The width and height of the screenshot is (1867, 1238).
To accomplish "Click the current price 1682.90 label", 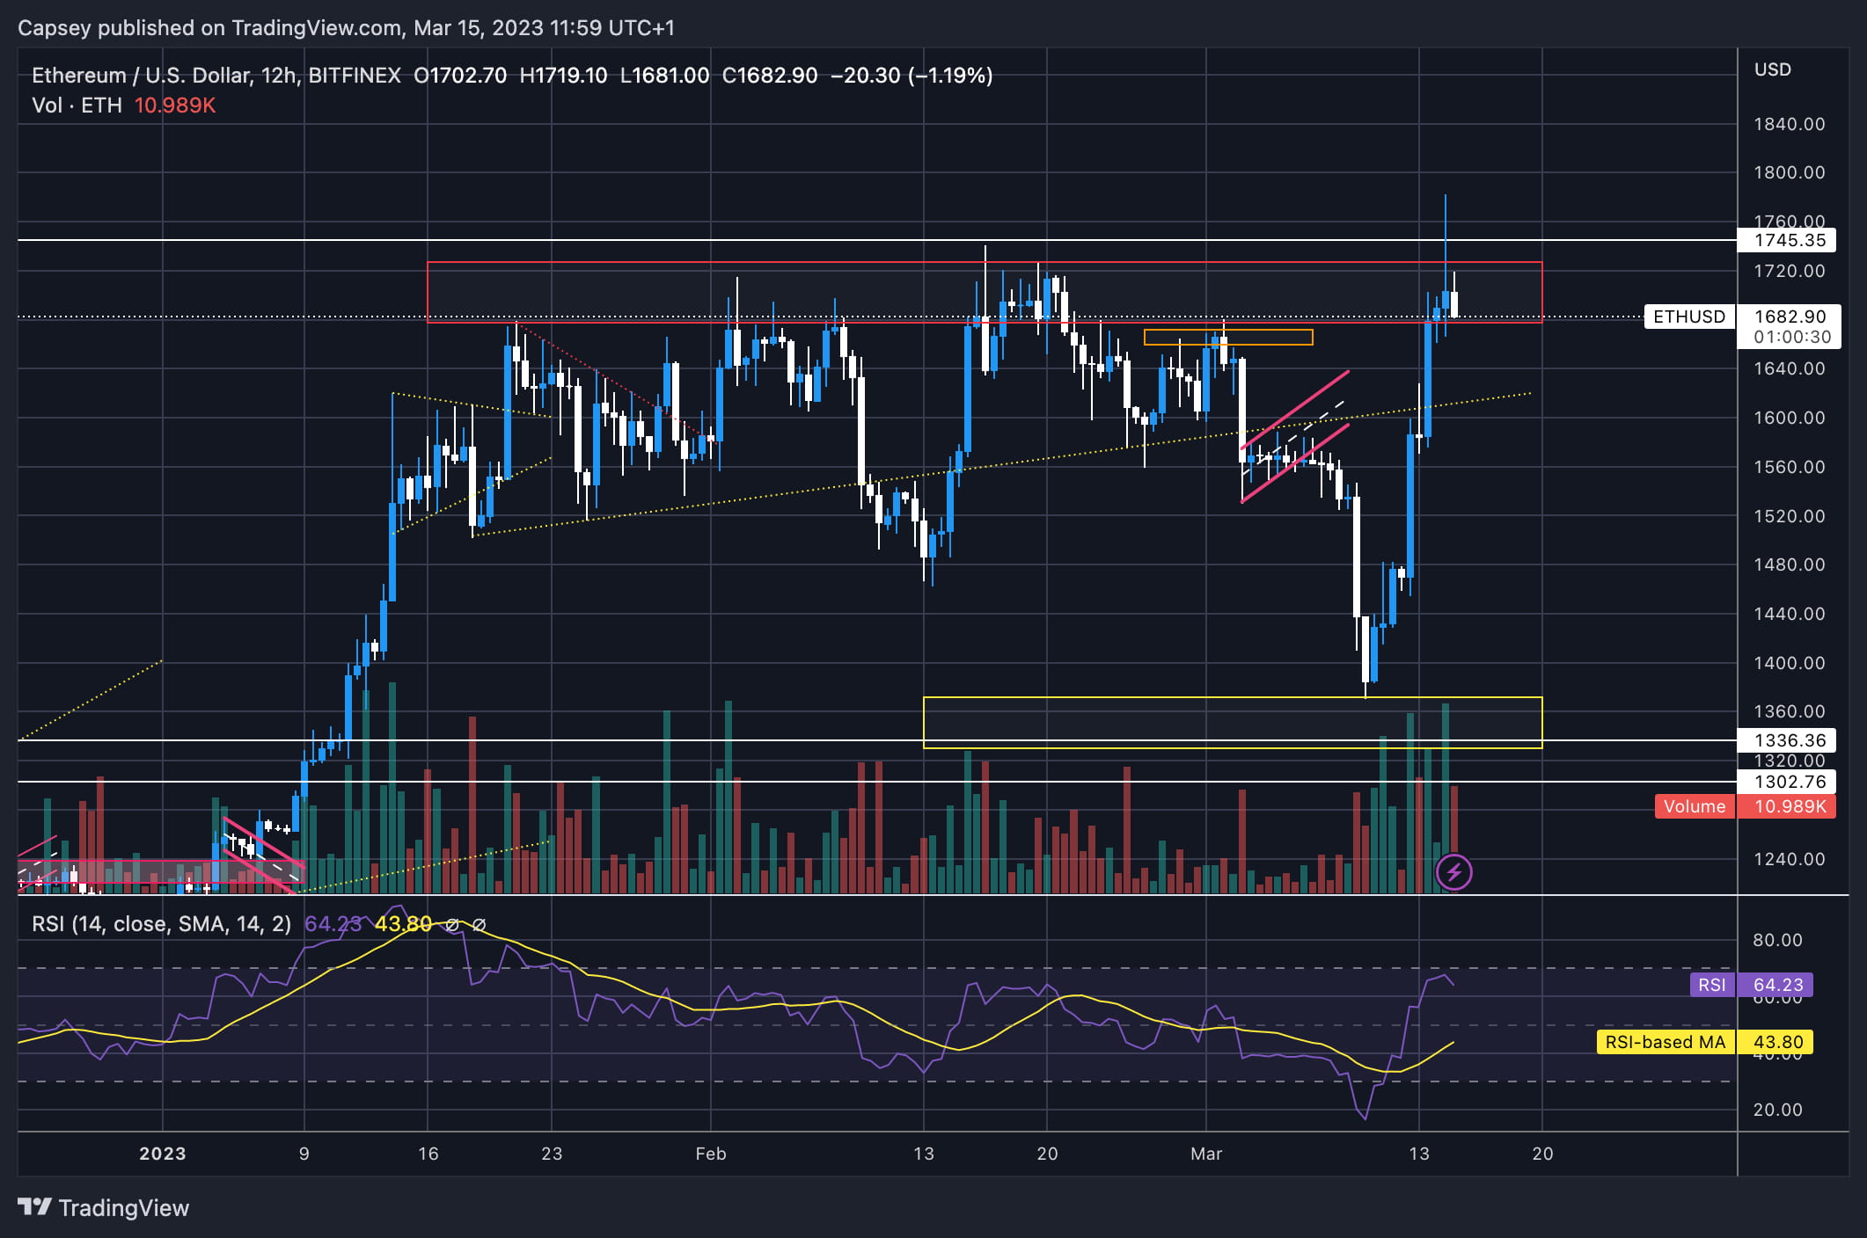I will [1789, 317].
